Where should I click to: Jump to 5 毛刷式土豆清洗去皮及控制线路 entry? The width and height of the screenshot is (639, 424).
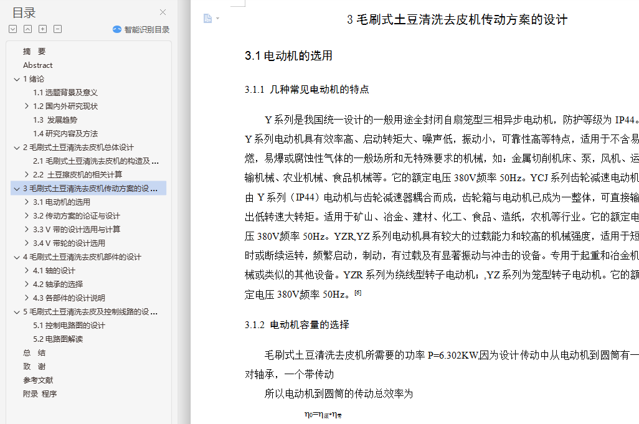pos(90,311)
